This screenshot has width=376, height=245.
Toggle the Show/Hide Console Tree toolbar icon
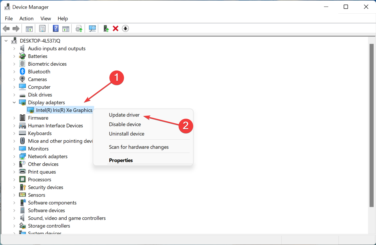tap(29, 29)
